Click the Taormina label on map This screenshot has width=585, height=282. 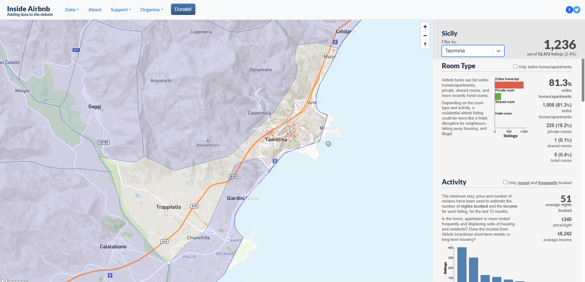(x=276, y=140)
